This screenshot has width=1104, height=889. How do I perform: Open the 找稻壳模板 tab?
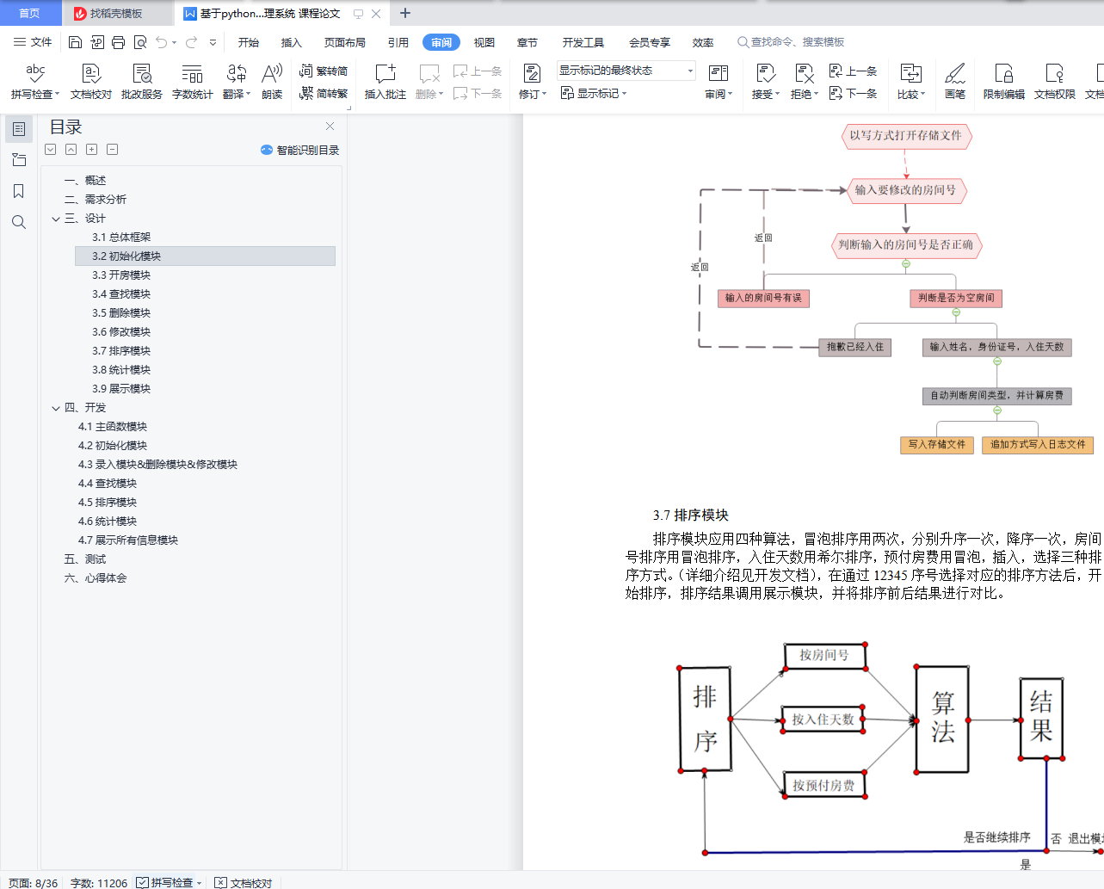click(x=115, y=13)
